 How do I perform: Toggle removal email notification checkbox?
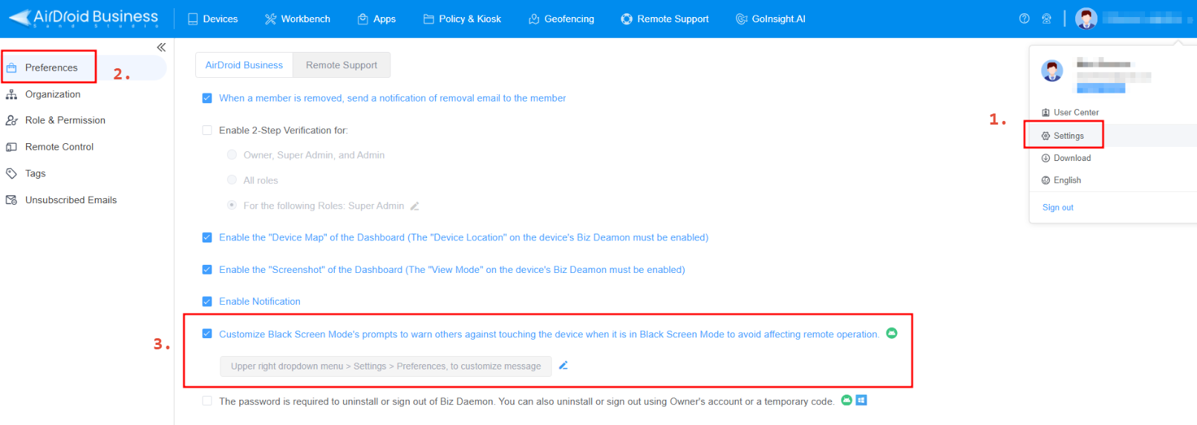tap(207, 98)
